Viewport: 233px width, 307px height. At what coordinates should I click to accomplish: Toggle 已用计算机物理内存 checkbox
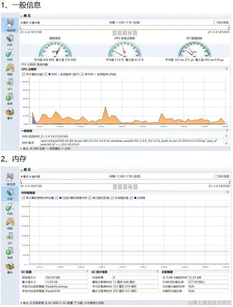[x=57, y=198]
